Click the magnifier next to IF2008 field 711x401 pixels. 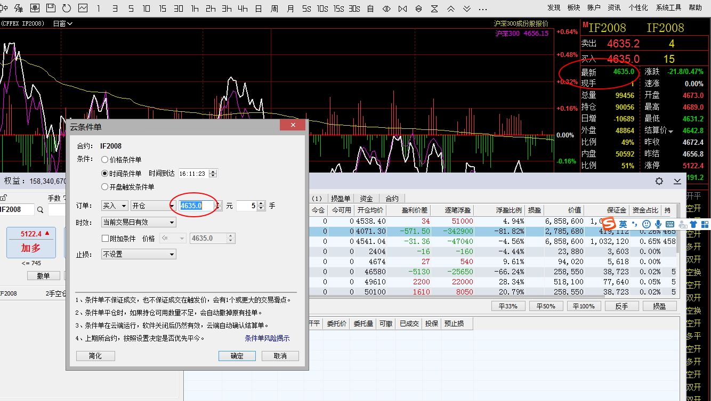point(41,210)
